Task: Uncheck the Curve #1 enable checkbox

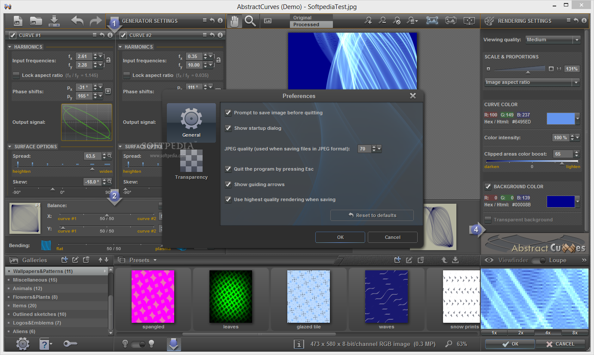Action: (x=13, y=35)
